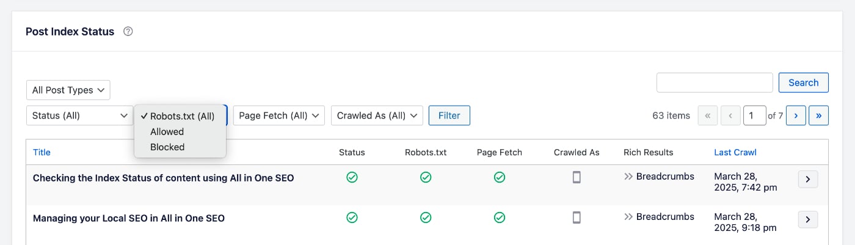855x245 pixels.
Task: Expand details arrow for Managing your Local SEO row
Action: point(808,219)
